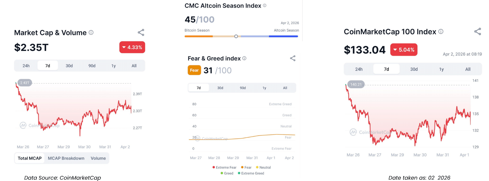This screenshot has width=489, height=181.
Task: Click the orange Fear badge
Action: (x=194, y=70)
